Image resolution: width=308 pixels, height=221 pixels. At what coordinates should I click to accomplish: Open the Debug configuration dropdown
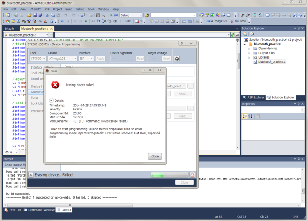(x=140, y=15)
